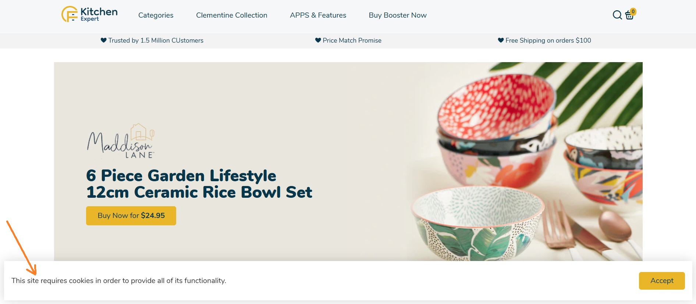Screen dimensions: 696x304
Task: Click heart icon beside Free Shipping
Action: click(x=501, y=40)
